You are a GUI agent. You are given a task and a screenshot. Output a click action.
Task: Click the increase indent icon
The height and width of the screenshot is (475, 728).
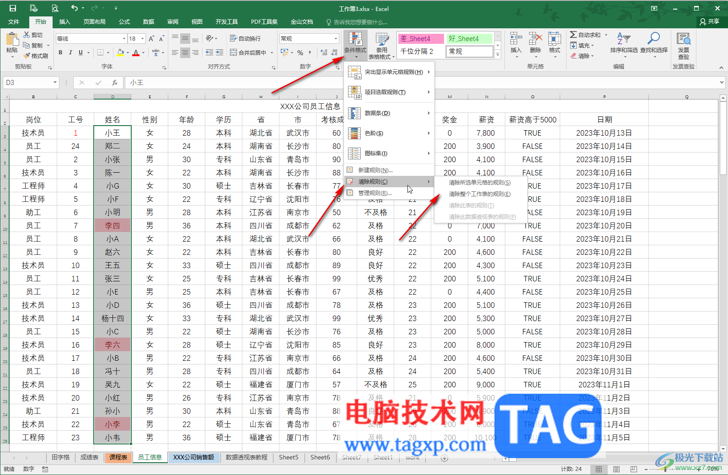point(219,53)
